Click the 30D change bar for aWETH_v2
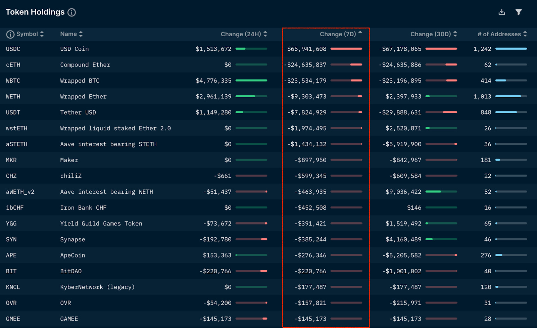The image size is (537, 328). coord(441,192)
